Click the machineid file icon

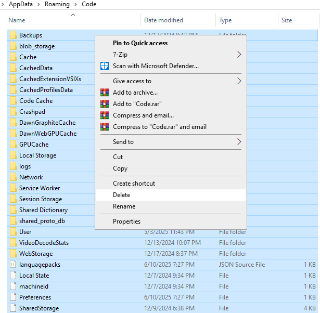pyautogui.click(x=13, y=286)
